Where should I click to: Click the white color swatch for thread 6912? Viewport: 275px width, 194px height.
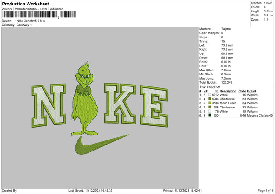pyautogui.click(x=209, y=95)
